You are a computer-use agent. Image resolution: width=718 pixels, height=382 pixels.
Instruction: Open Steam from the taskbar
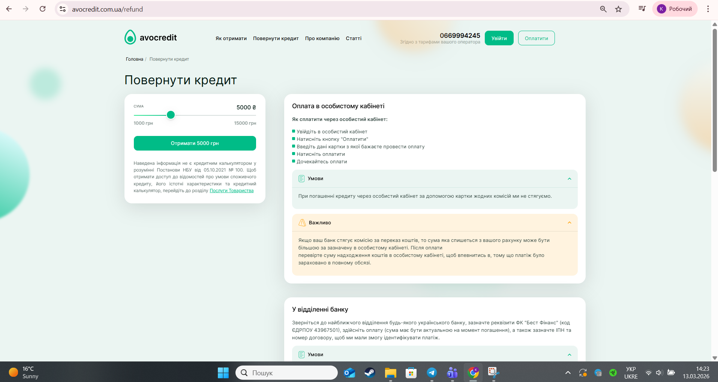tap(370, 373)
